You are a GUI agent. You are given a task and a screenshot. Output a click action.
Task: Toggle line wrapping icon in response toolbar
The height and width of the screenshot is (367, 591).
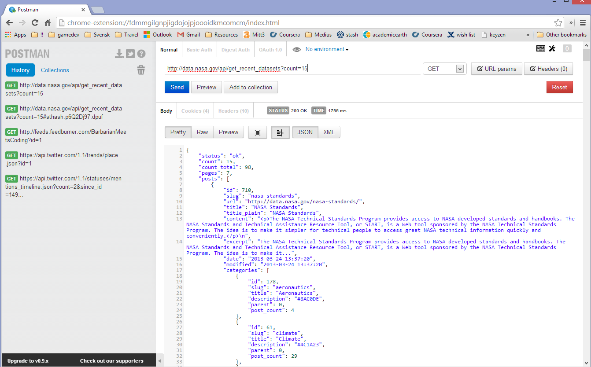pyautogui.click(x=281, y=132)
